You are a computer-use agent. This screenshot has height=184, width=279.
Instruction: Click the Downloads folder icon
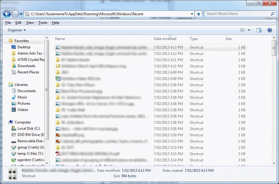pyautogui.click(x=14, y=66)
